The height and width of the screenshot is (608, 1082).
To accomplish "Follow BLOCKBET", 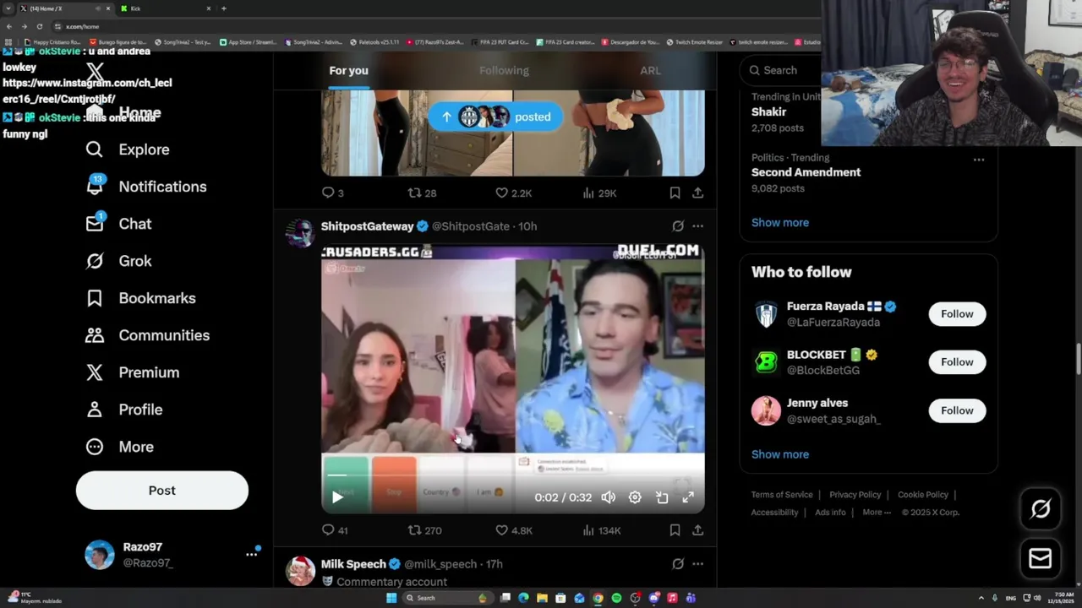I will (957, 362).
